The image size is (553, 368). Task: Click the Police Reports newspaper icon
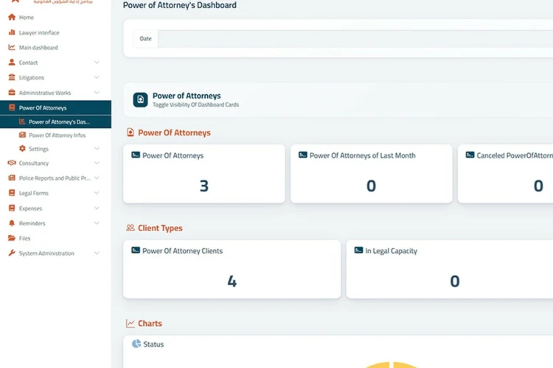[x=12, y=178]
